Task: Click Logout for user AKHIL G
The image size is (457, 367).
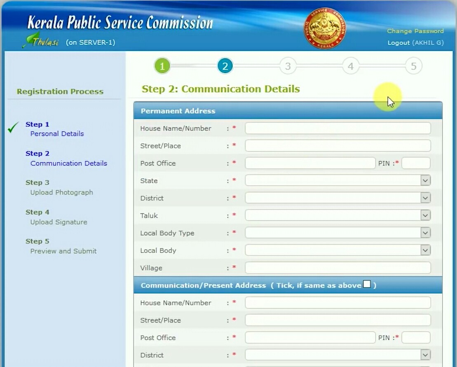Action: 398,42
